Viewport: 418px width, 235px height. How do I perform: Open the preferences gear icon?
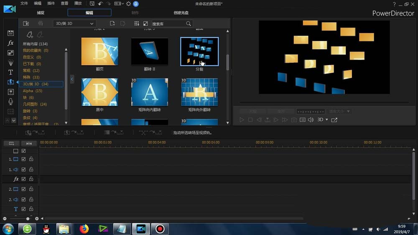128,3
